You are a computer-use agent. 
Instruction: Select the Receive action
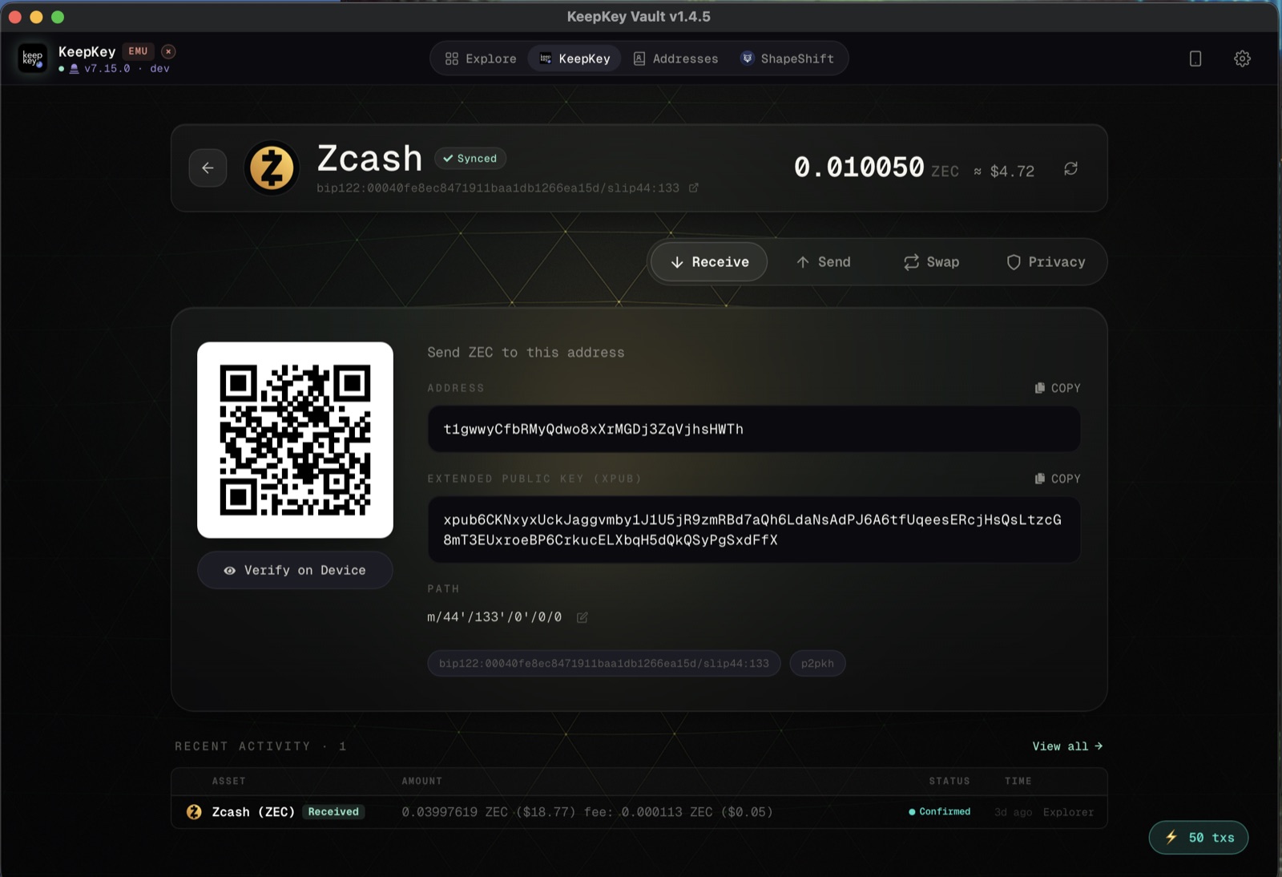709,262
